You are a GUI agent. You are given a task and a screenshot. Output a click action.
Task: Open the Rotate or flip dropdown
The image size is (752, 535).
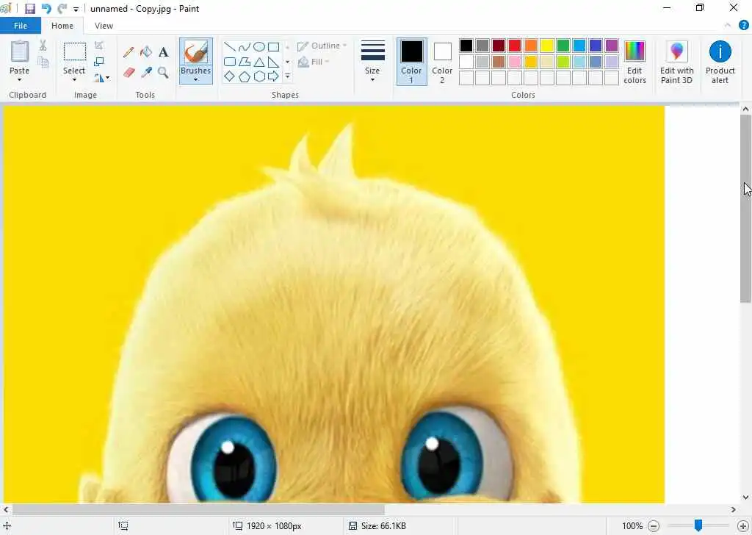(x=101, y=77)
